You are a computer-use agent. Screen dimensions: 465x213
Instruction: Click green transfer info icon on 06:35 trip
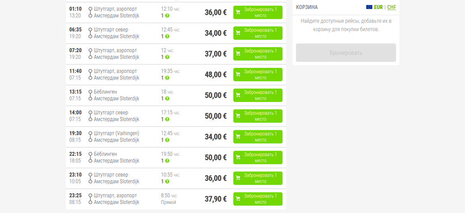click(167, 36)
